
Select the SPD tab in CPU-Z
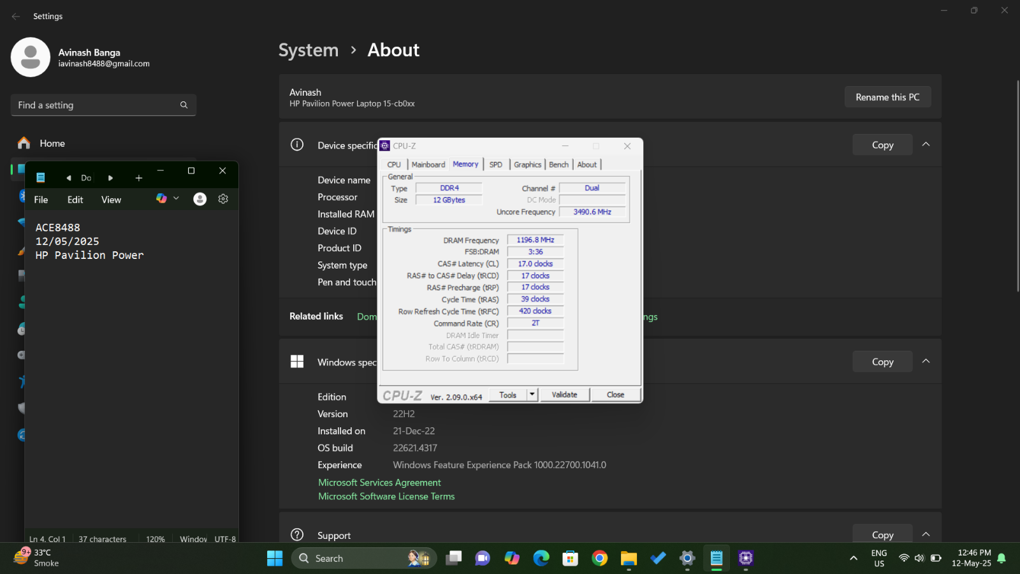pos(495,165)
